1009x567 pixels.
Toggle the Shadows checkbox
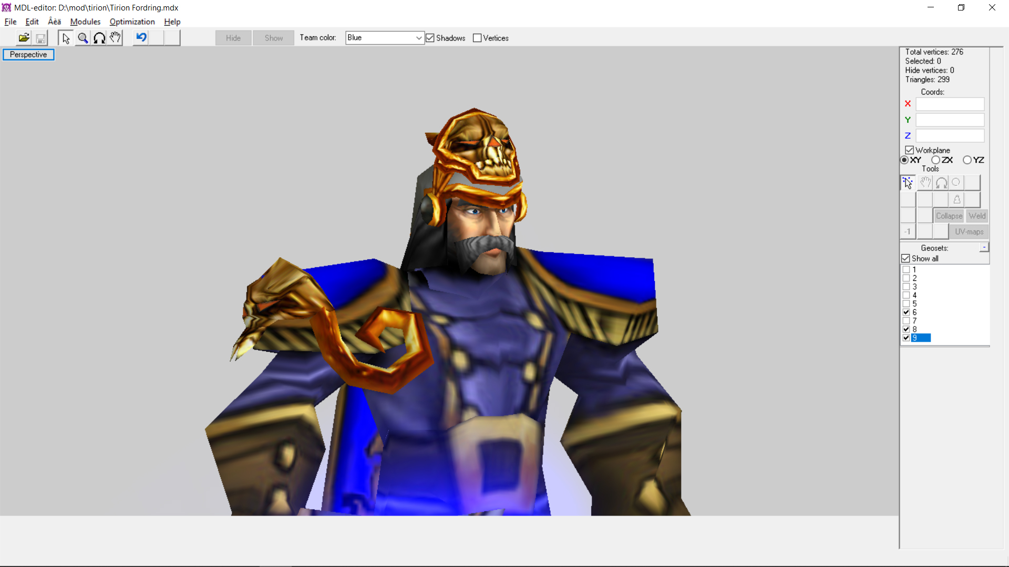pos(430,38)
